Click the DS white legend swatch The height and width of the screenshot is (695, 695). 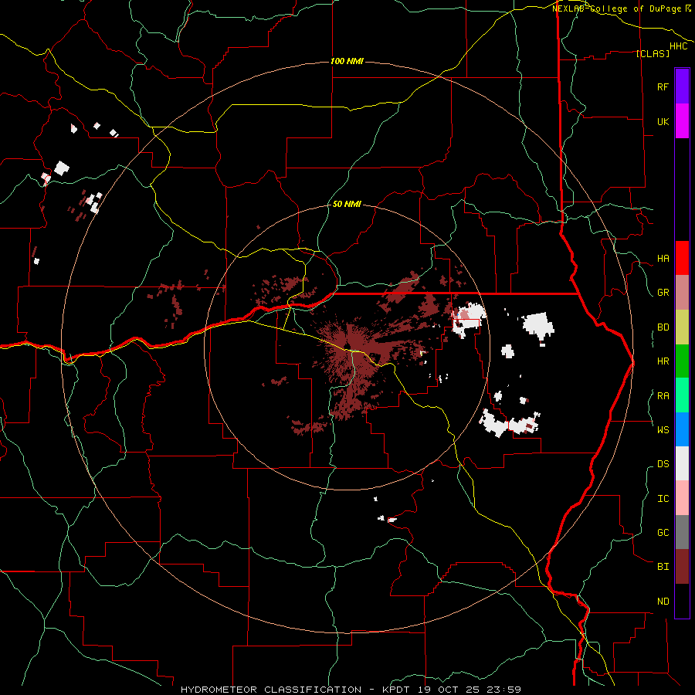click(682, 463)
